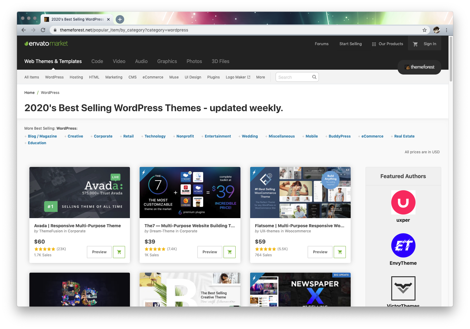Preview The7 theme

(x=210, y=252)
